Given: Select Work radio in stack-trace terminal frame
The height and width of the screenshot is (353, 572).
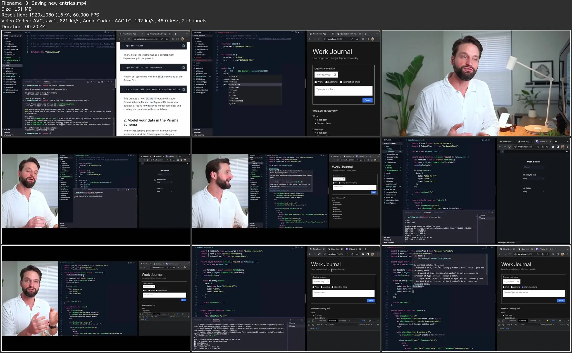Looking at the screenshot, I should pos(313,287).
